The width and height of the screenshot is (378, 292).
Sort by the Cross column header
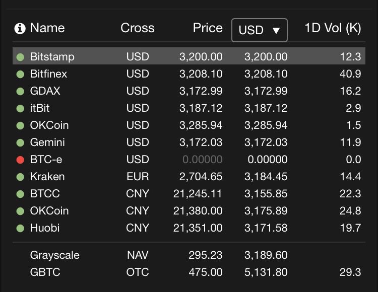click(138, 28)
